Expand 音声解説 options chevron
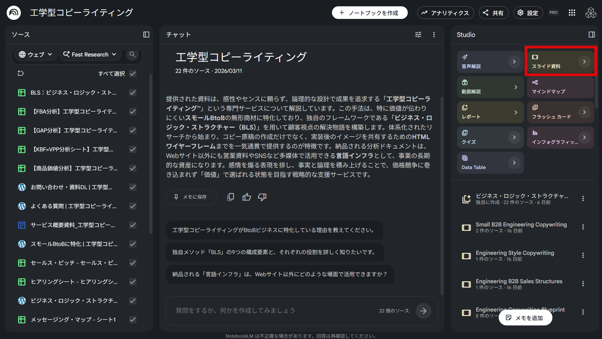The image size is (602, 339). click(x=514, y=62)
